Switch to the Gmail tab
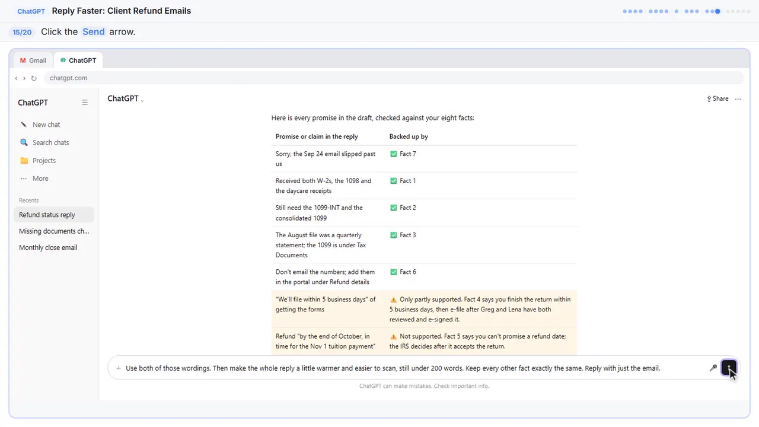 (33, 60)
